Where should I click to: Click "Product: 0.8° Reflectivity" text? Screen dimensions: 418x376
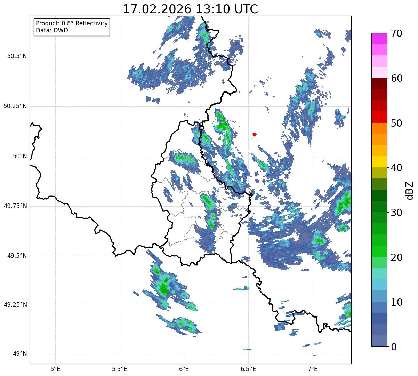click(72, 23)
